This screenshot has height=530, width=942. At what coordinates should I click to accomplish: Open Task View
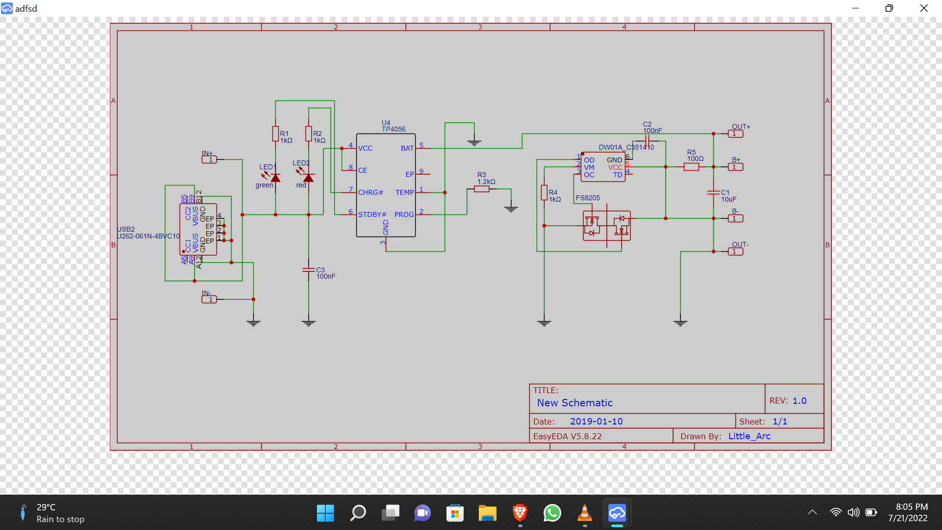pyautogui.click(x=390, y=513)
